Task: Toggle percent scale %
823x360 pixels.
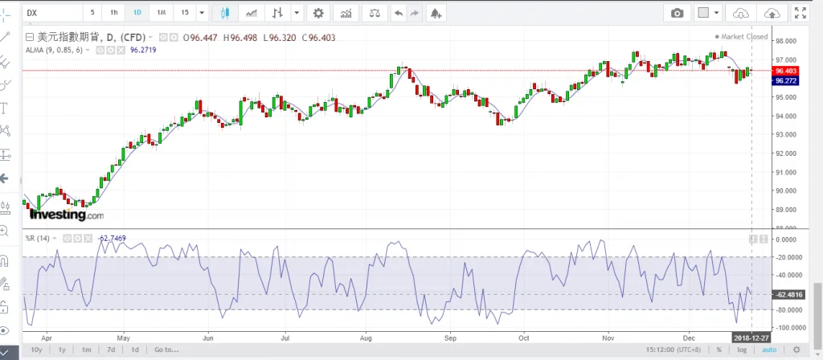Action: click(x=719, y=350)
